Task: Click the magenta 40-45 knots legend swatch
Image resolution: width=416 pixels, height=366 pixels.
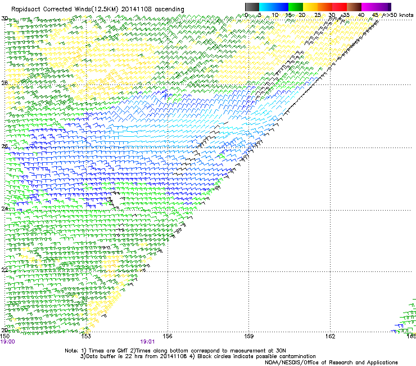Action: [369, 7]
